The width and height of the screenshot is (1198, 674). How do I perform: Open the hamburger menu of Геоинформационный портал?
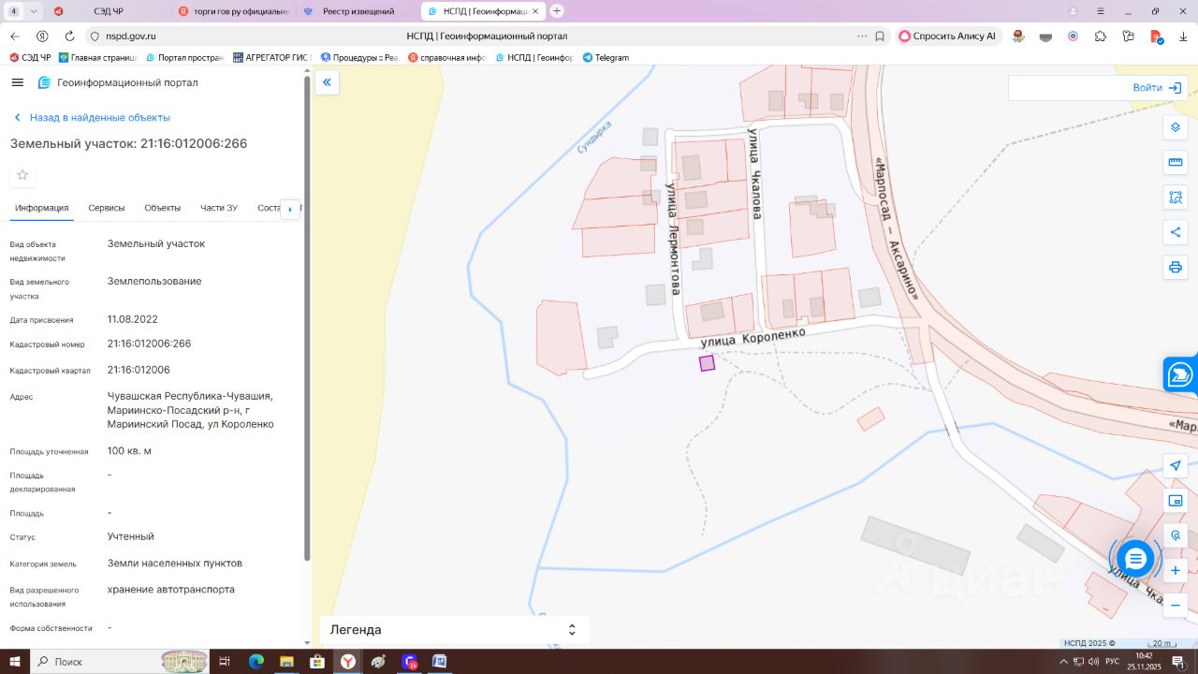[x=17, y=82]
